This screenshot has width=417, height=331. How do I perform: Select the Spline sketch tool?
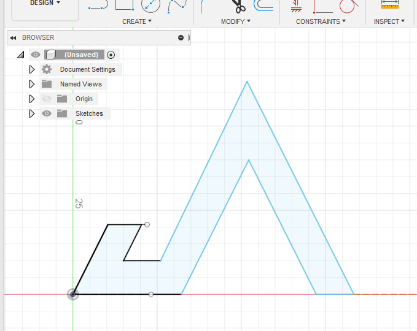(177, 6)
